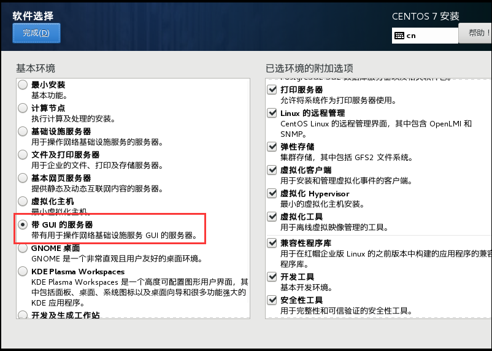Viewport: 492px width, 351px height.
Task: Click the text 提供静态及动态互联网内容的服务器。
Action: pos(98,188)
